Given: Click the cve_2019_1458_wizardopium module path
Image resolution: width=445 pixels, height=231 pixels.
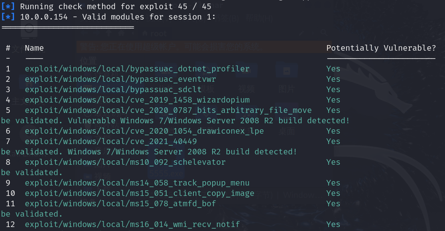Looking at the screenshot, I should click(137, 100).
